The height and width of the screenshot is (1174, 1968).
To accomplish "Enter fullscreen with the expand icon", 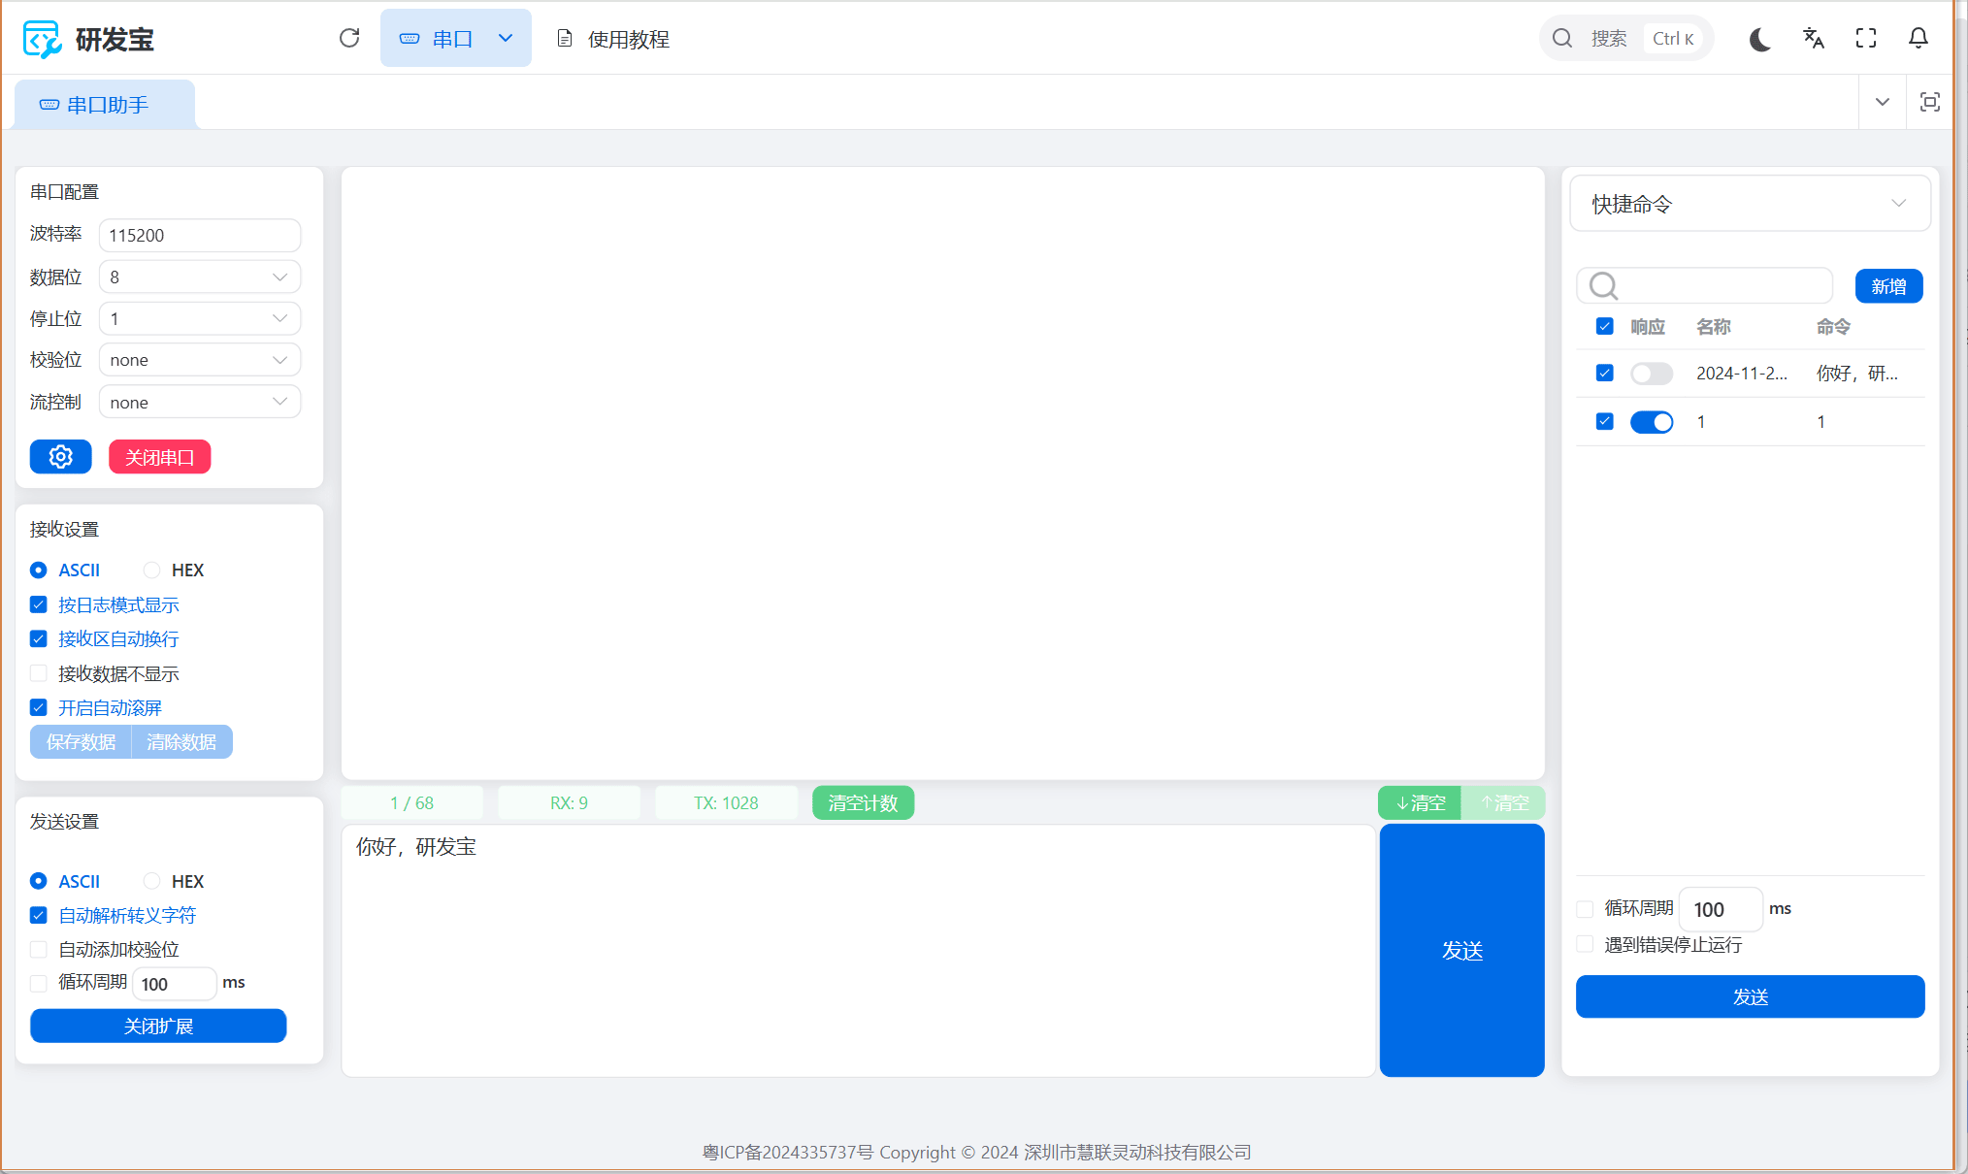I will coord(1865,39).
